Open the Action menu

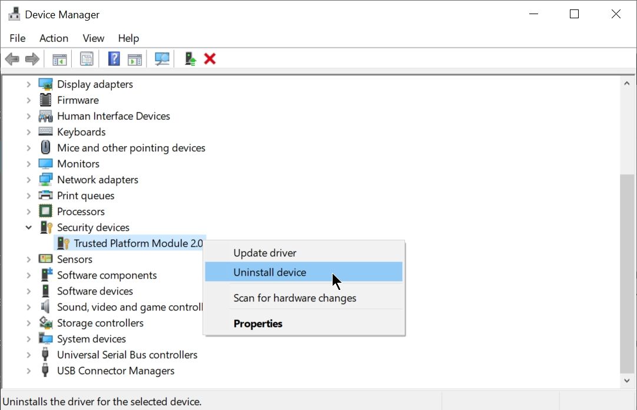tap(54, 38)
